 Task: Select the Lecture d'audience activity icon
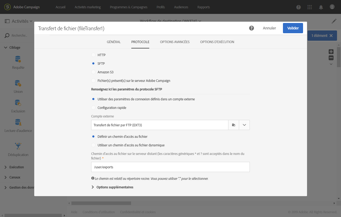point(18,122)
